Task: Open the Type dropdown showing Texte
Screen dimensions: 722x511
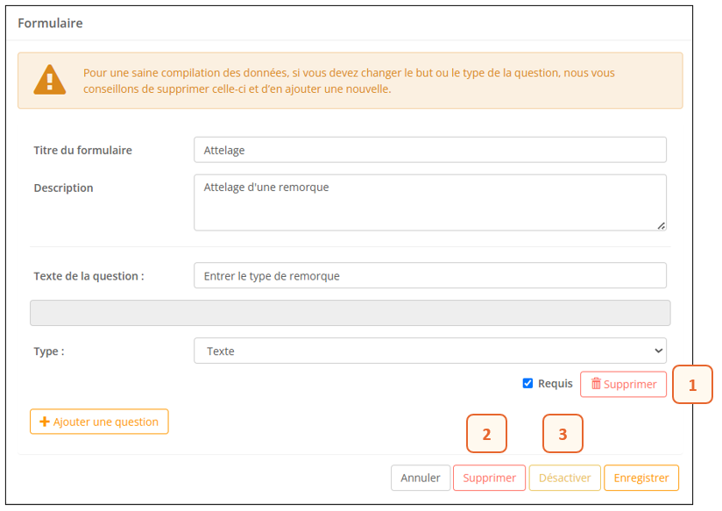Action: [429, 351]
